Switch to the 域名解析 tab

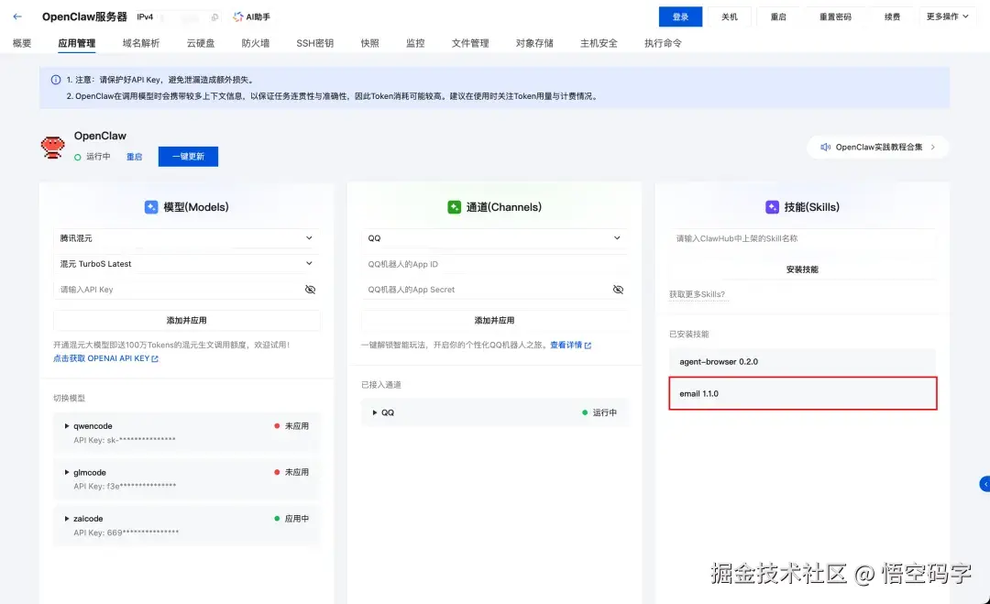143,41
